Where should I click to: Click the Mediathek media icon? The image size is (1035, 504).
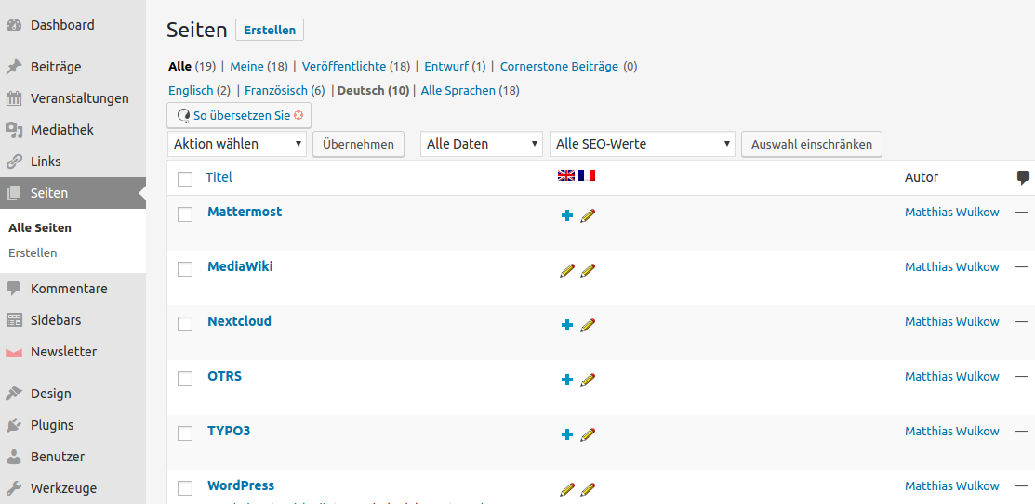[14, 130]
